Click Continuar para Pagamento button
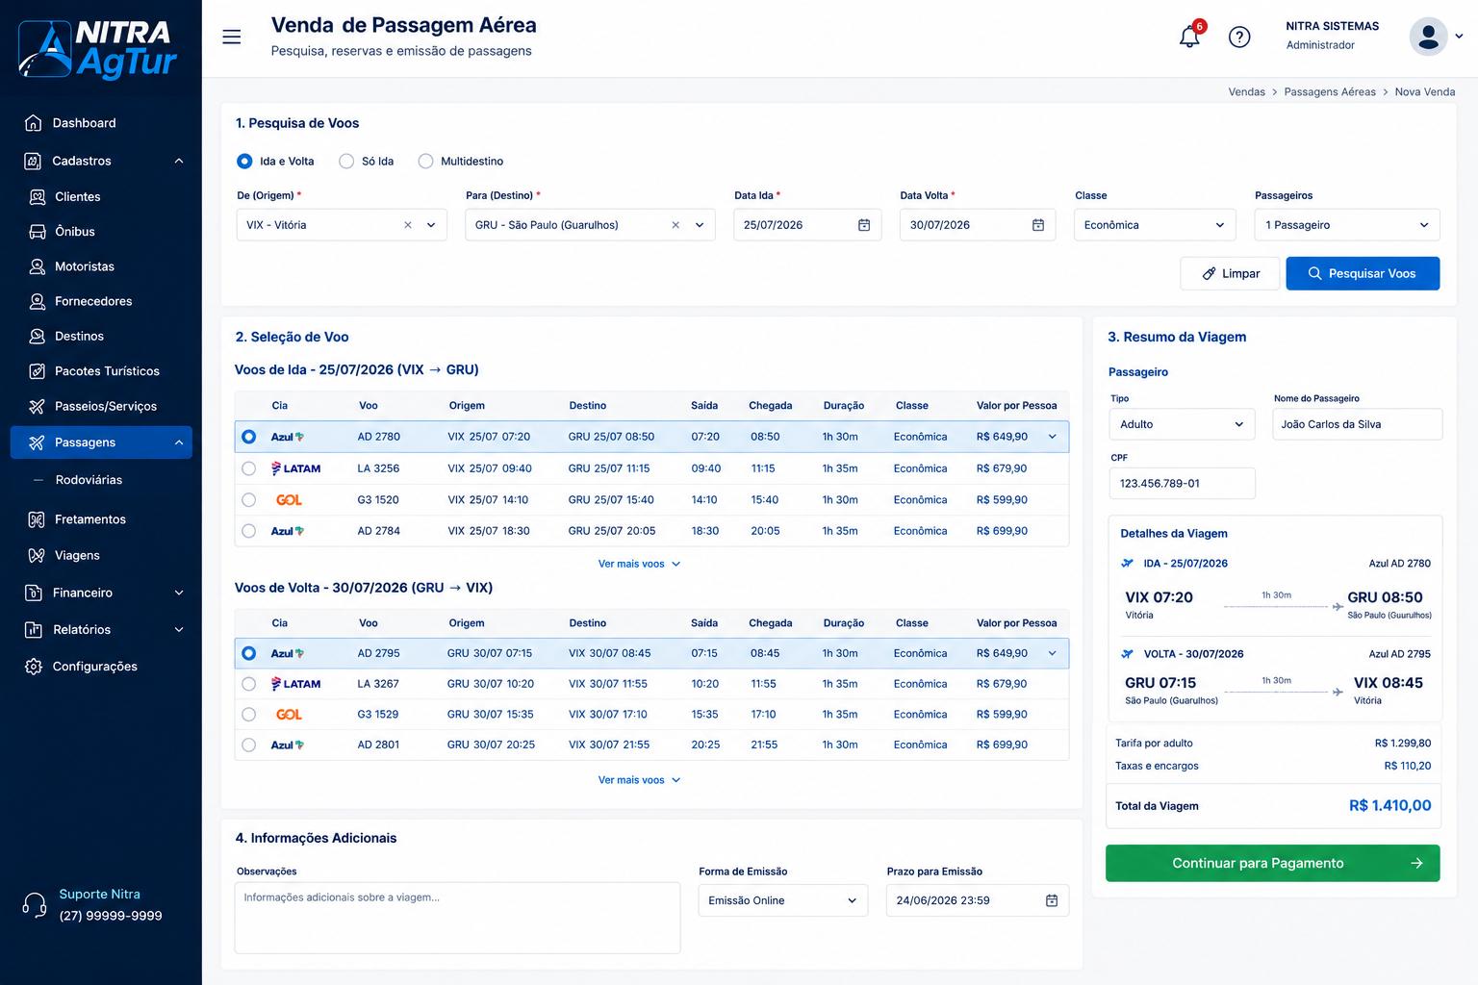1478x985 pixels. (1272, 863)
